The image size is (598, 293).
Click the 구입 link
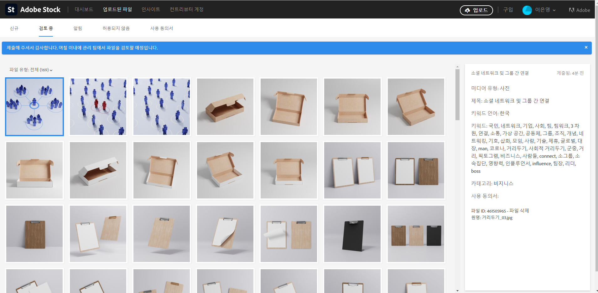(508, 10)
